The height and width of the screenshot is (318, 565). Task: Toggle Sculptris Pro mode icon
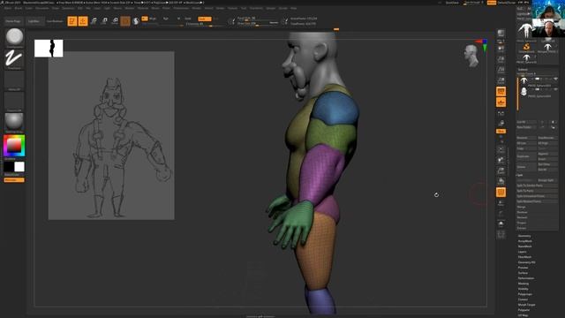[x=136, y=21]
